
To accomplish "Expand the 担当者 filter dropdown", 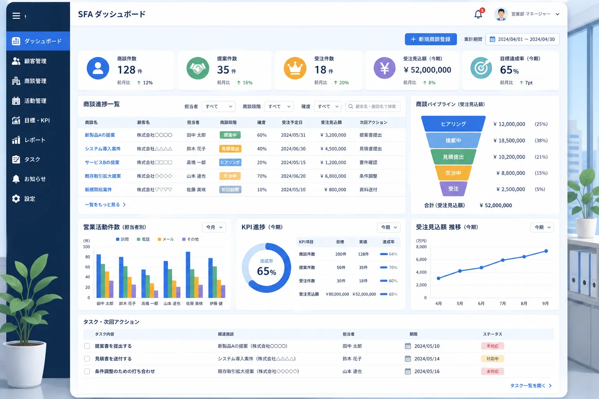I will pos(219,106).
